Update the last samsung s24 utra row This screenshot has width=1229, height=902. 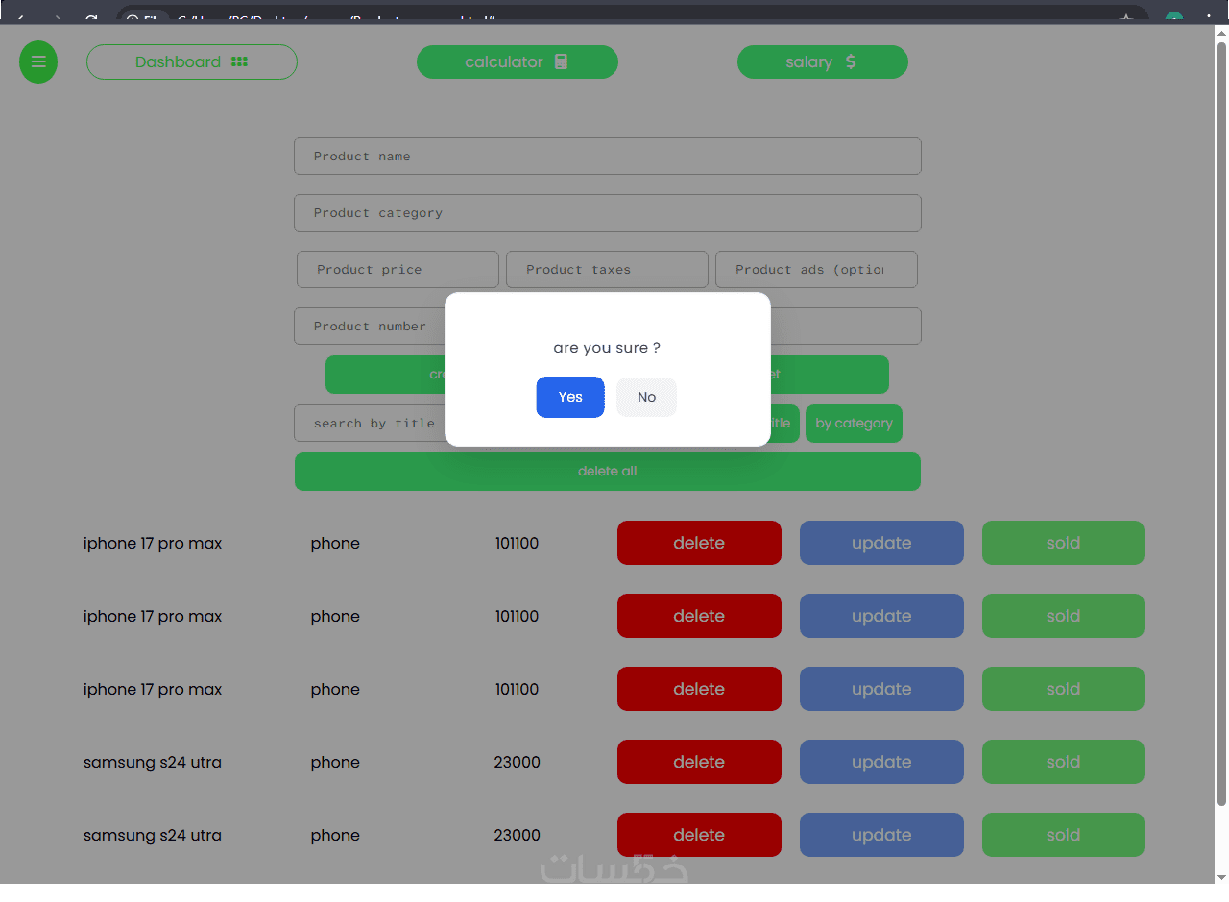(881, 835)
